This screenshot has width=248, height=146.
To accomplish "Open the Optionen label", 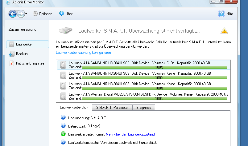I will point(46,14).
